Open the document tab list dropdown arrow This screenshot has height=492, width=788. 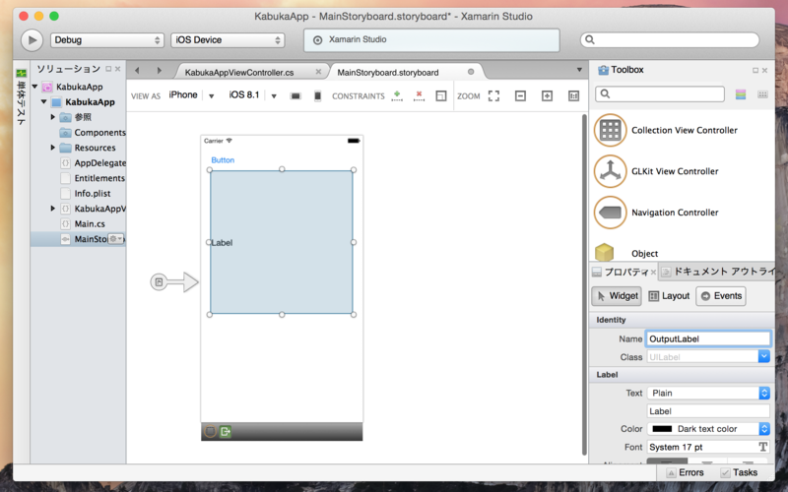point(579,70)
